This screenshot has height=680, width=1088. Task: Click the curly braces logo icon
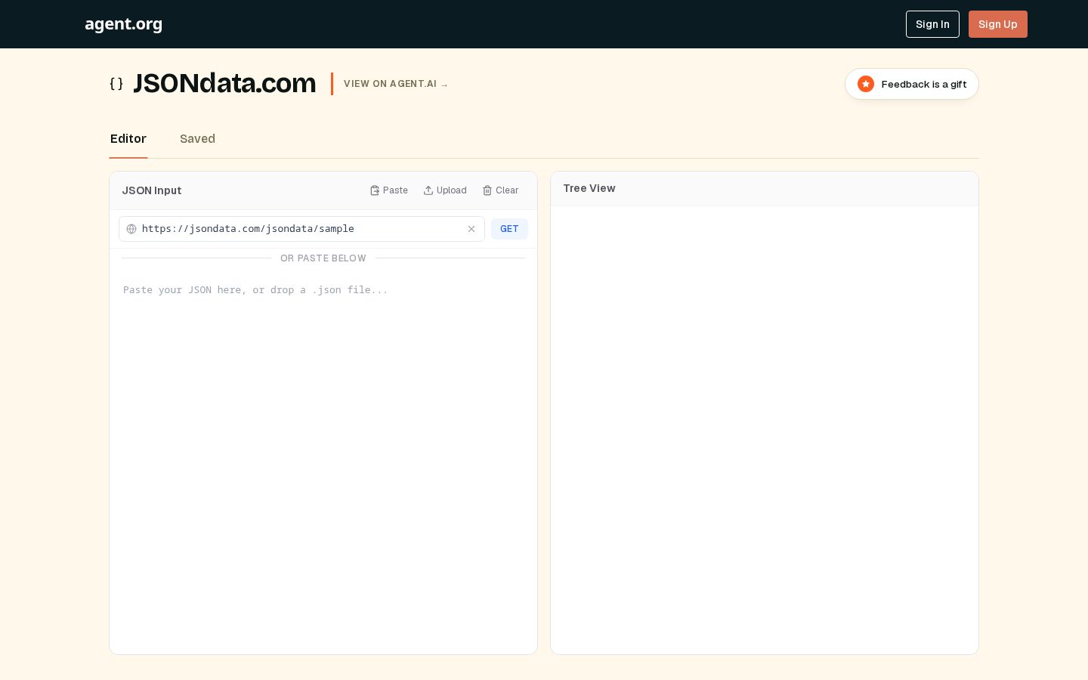[116, 84]
